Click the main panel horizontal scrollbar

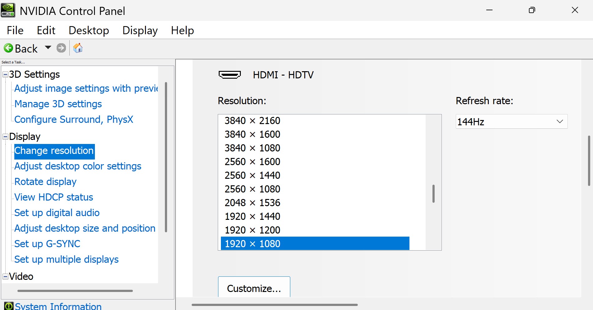(275, 305)
